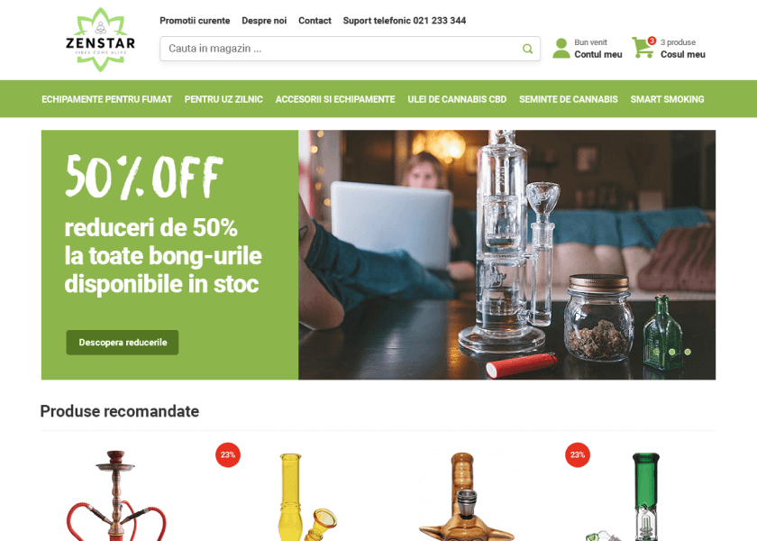Click the search magnifier icon
This screenshot has width=757, height=541.
528,49
